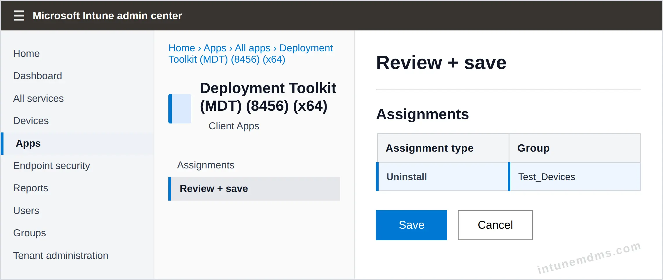Viewport: 663px width, 280px height.
Task: Open Endpoint security section
Action: [51, 166]
